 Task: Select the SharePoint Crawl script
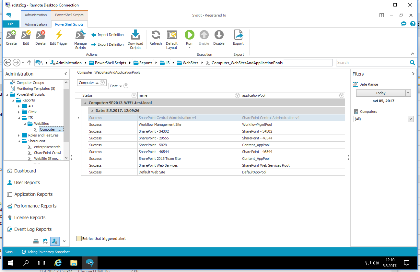coord(47,153)
